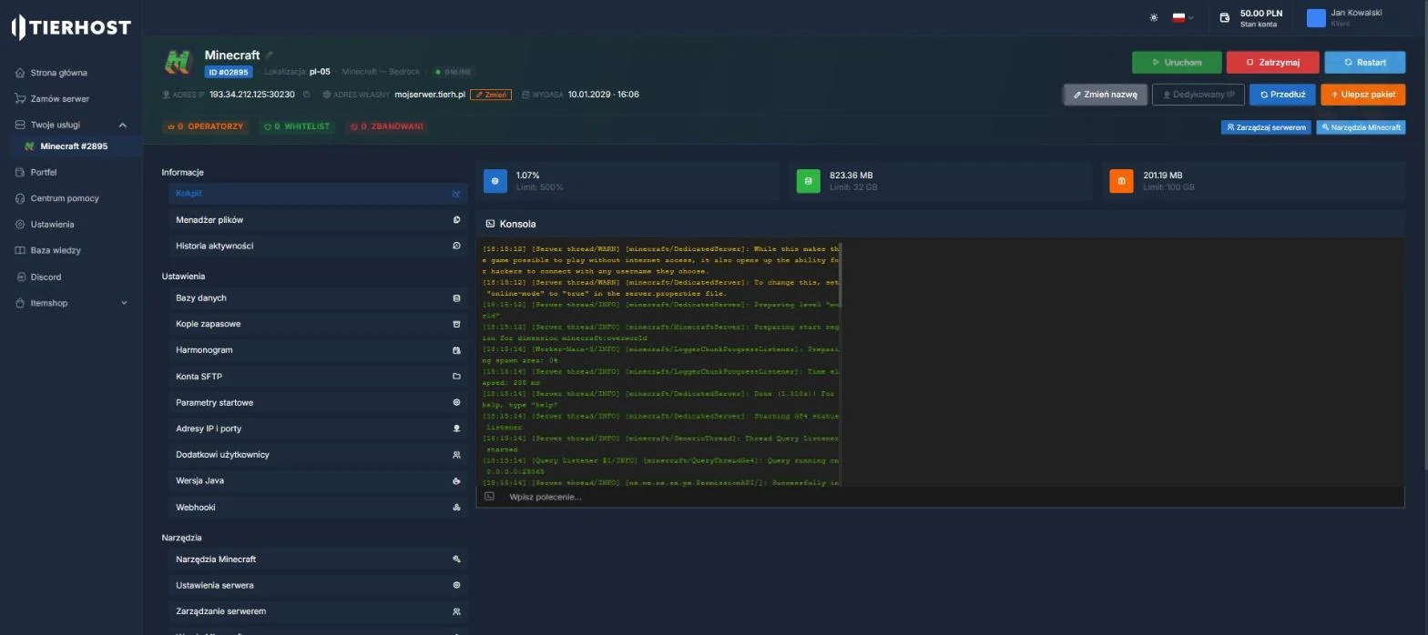The height and width of the screenshot is (635, 1428).
Task: Click the home icon for Strona główna
Action: point(21,73)
